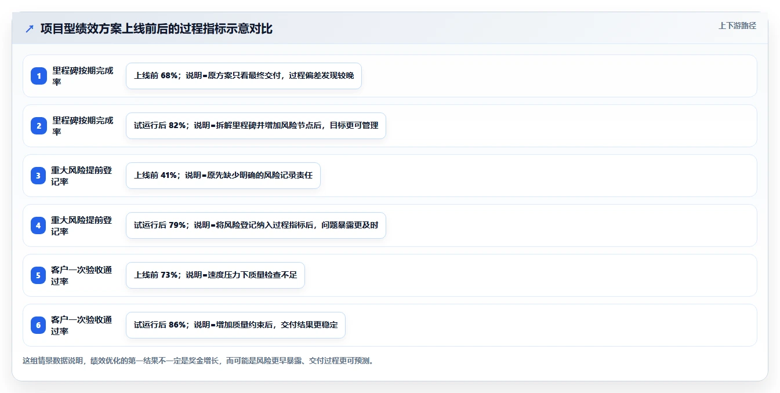Click 客户一次验收通过率 label in row 6
Viewport: 780px width, 393px height.
coord(82,325)
